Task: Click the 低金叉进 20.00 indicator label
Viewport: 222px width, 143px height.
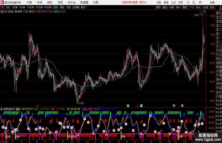Action: [91, 109]
